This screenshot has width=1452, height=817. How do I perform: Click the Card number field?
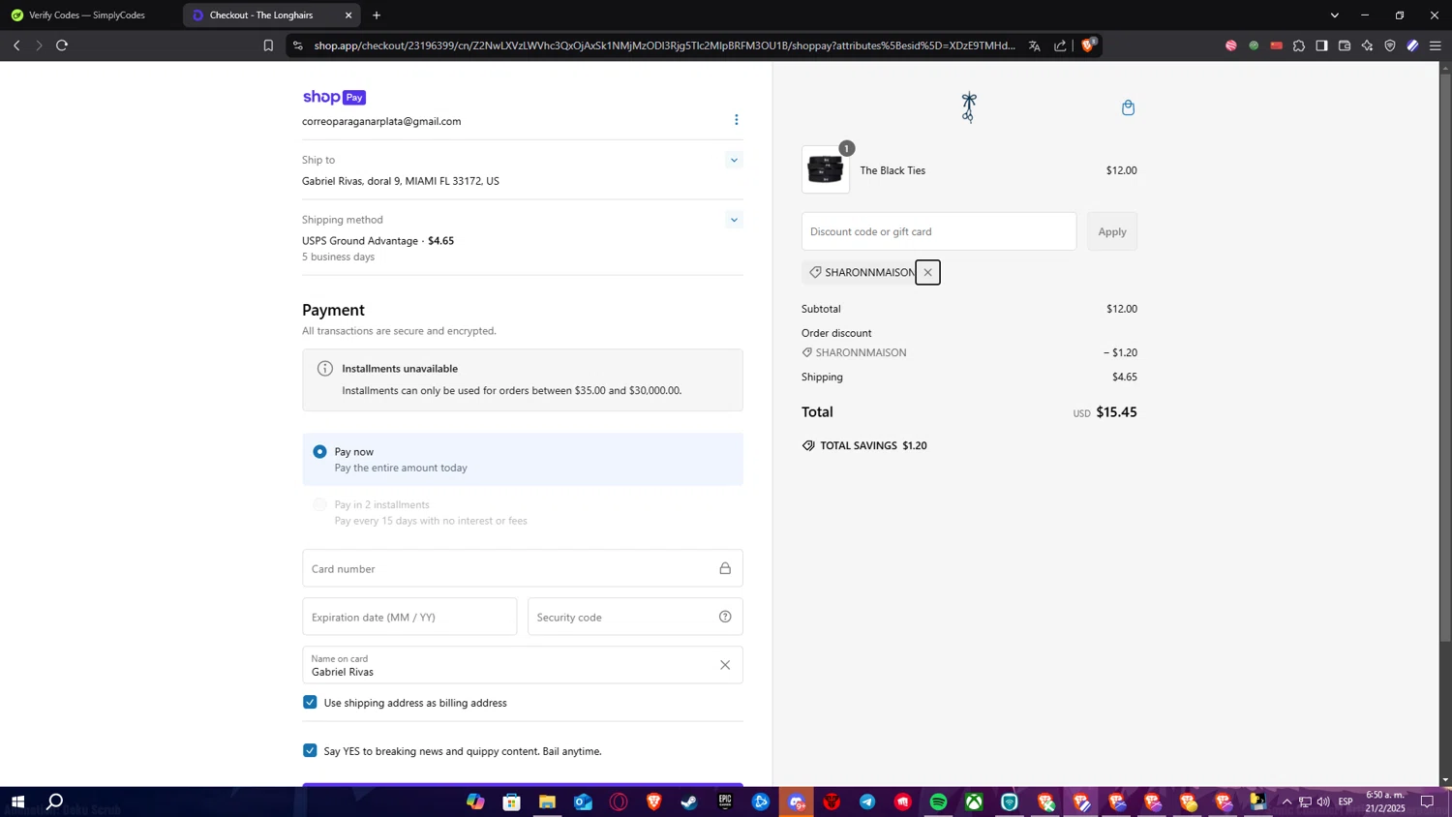pyautogui.click(x=523, y=568)
